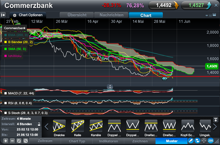This screenshot has width=220, height=145.
Task: Open the Zeichnen bottom tab
Action: click(x=140, y=141)
